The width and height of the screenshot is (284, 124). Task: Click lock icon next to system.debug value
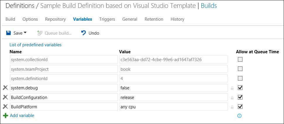[x=232, y=88]
